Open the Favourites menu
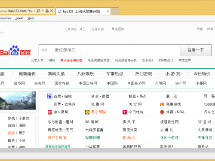 5,18
